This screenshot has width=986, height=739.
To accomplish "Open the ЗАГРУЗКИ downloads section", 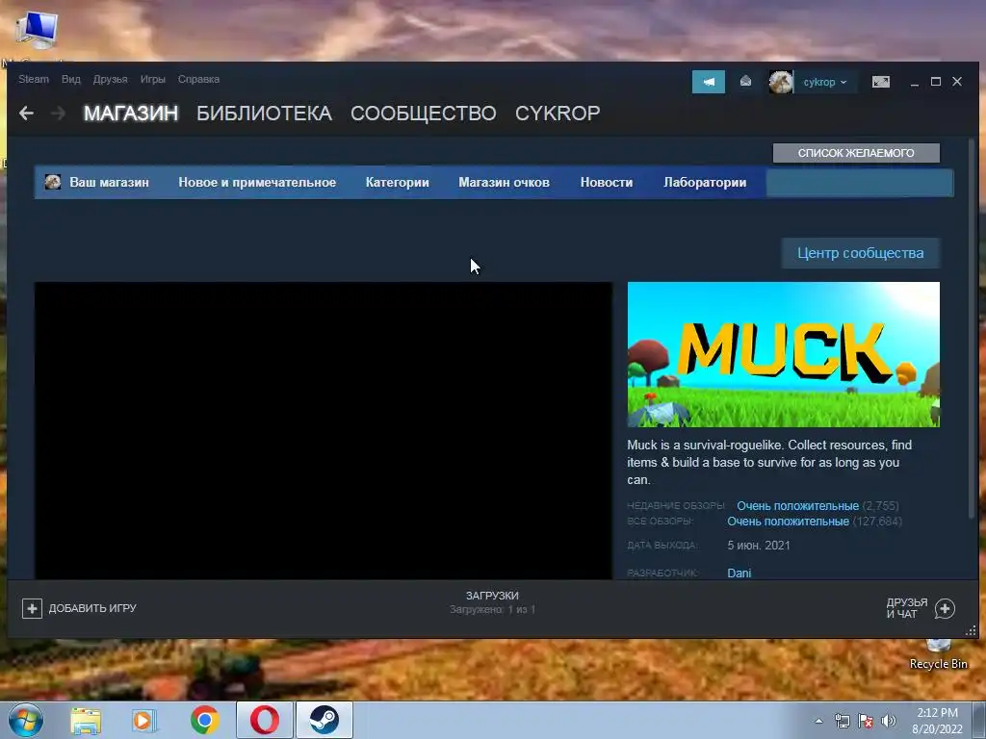I will 492,596.
